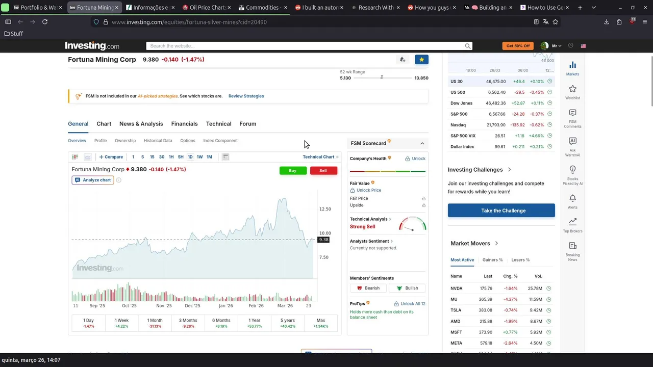This screenshot has width=653, height=367.
Task: Select the 1W chart interval
Action: pyautogui.click(x=199, y=157)
